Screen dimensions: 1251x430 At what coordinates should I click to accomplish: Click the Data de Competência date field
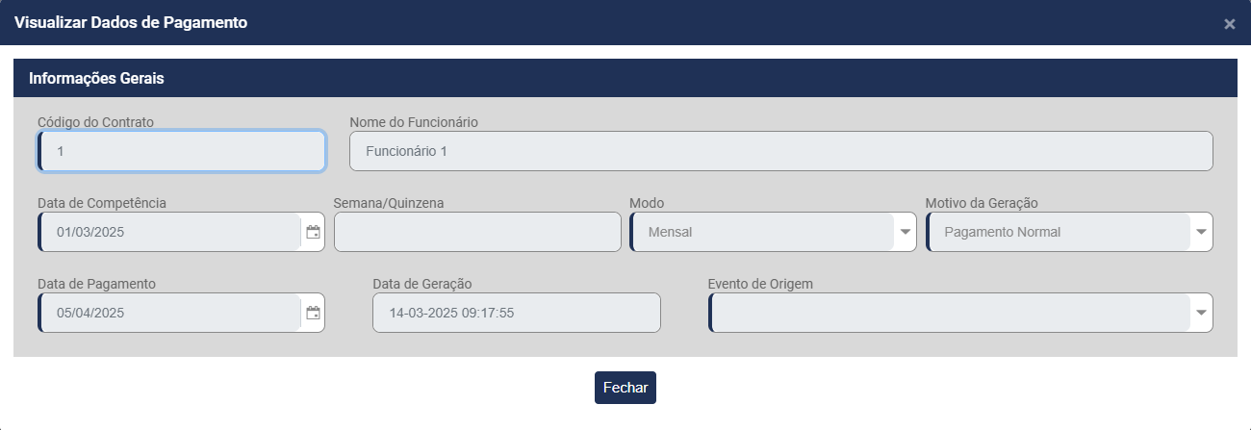168,232
